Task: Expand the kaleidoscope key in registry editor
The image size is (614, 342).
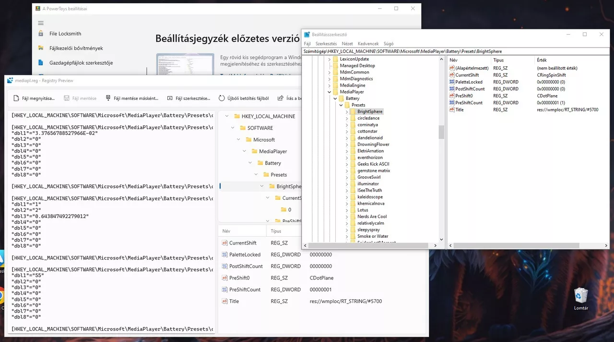Action: [347, 197]
